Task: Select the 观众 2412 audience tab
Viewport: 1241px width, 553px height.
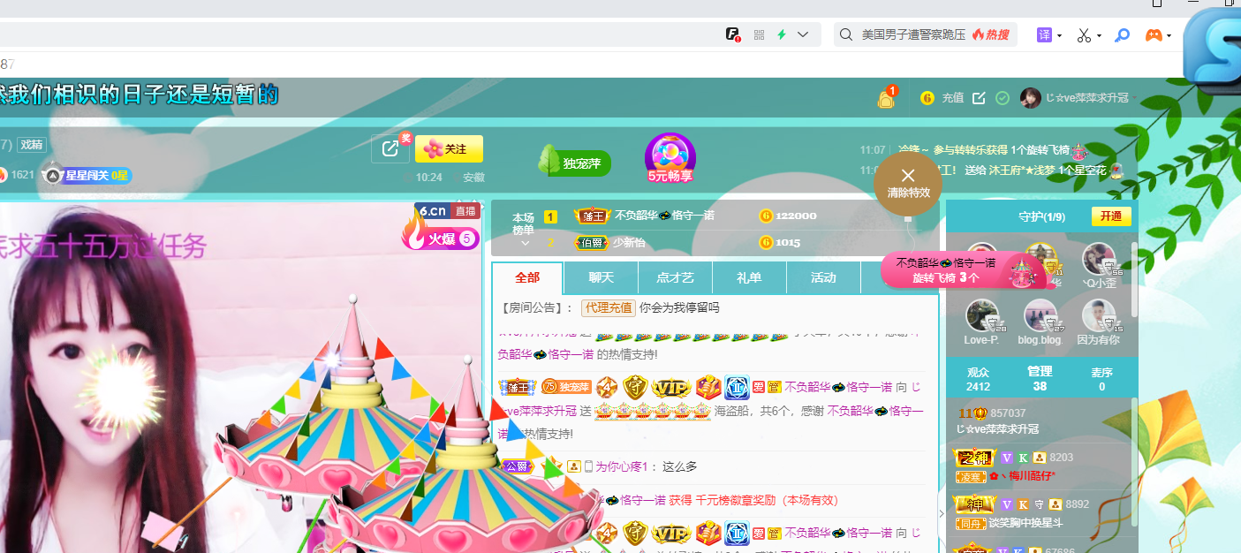Action: [x=978, y=379]
